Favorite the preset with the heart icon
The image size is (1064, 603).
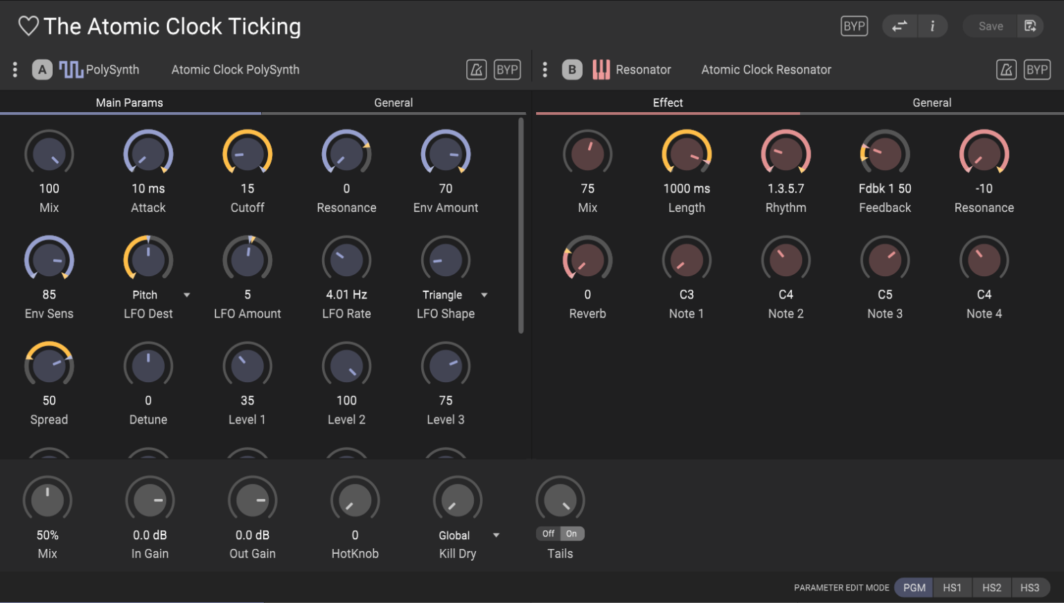(28, 26)
